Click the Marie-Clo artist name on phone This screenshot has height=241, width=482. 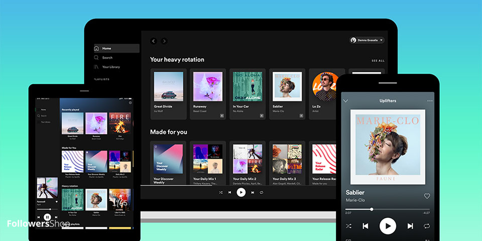355,200
